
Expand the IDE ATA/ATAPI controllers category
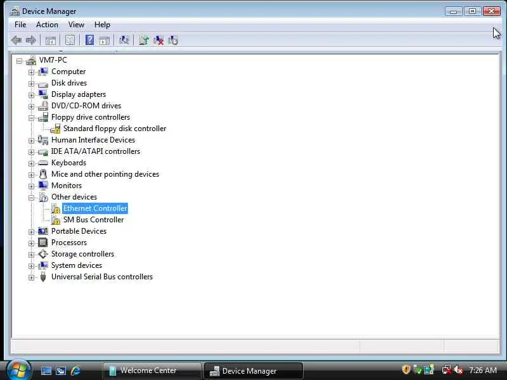click(x=31, y=152)
